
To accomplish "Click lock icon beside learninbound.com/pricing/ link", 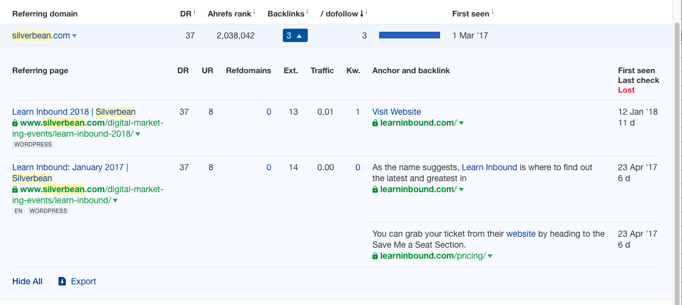I will point(375,256).
